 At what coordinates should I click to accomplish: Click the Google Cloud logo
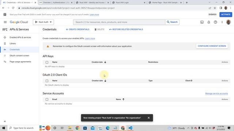click(x=19, y=22)
